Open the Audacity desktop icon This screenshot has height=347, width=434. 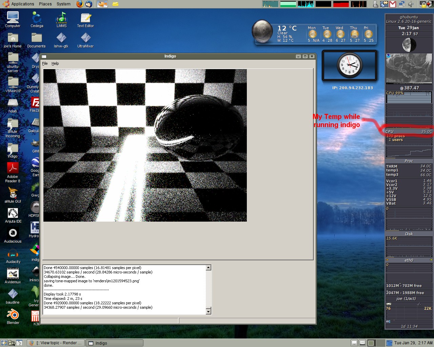(x=13, y=257)
